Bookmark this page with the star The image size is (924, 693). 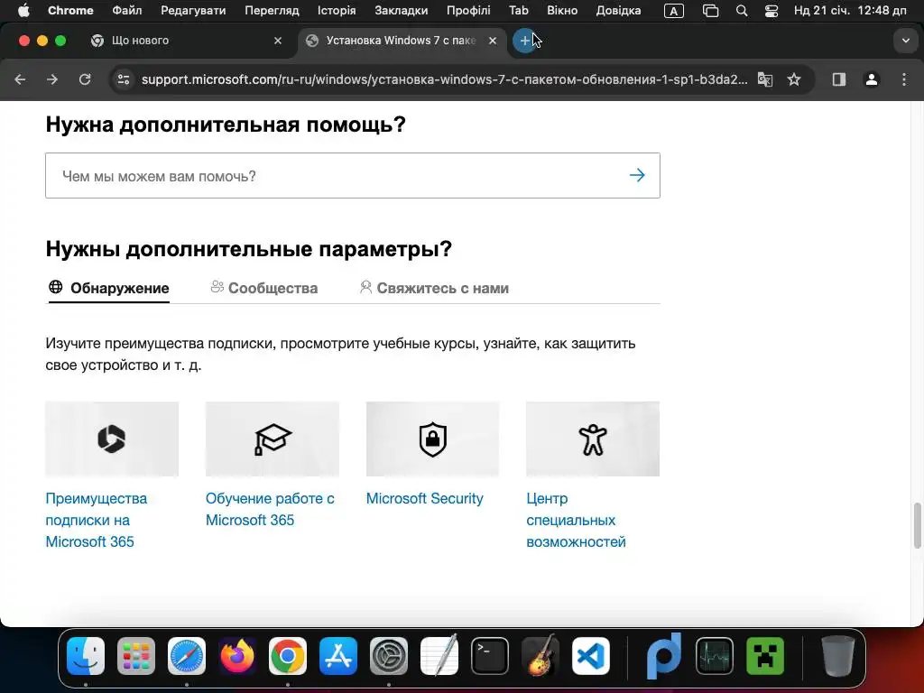tap(794, 79)
